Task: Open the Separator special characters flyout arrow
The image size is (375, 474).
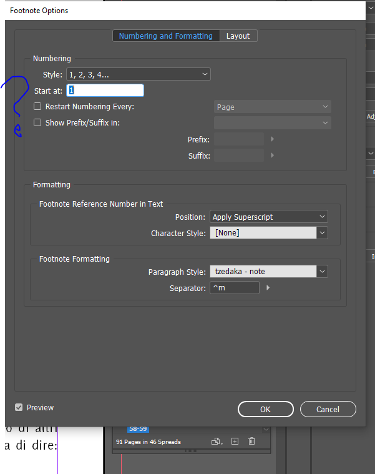Action: [268, 288]
